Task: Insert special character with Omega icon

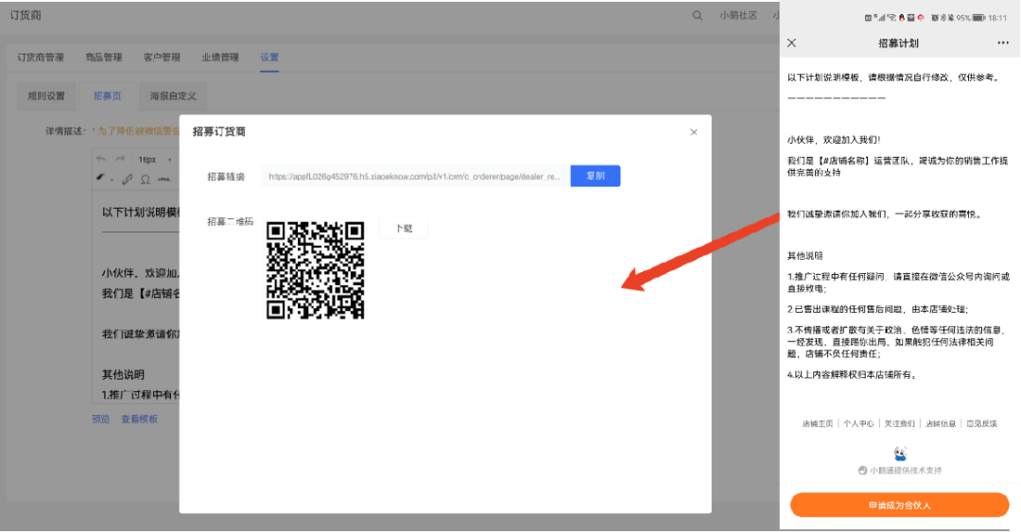Action: tap(146, 180)
